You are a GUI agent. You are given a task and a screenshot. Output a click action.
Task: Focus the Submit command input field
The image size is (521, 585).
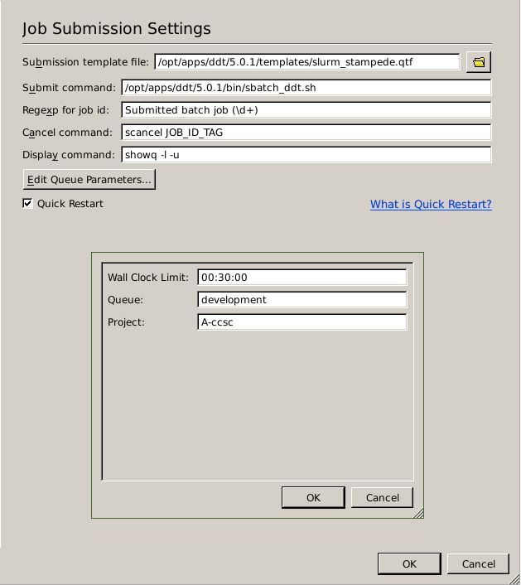[x=306, y=88]
